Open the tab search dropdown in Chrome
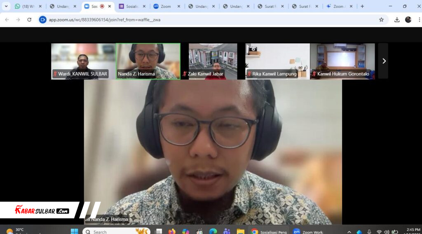422x234 pixels. click(6, 6)
